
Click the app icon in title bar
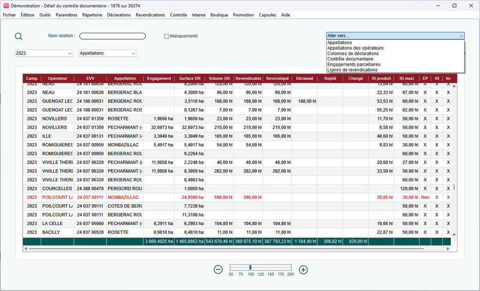coord(6,6)
